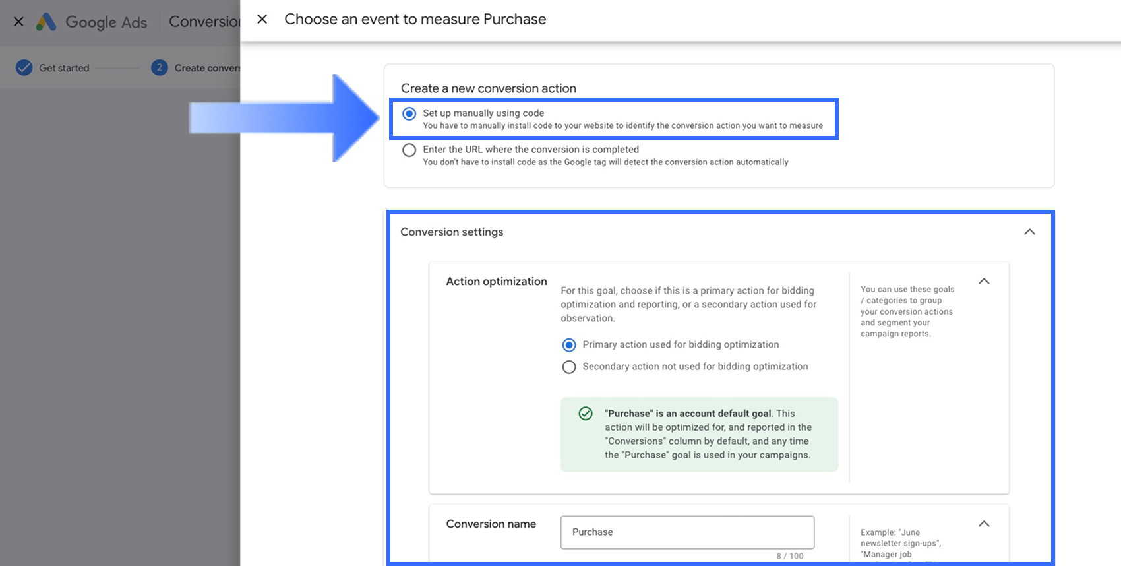Image resolution: width=1121 pixels, height=566 pixels.
Task: Click the Google Ads title text
Action: pyautogui.click(x=106, y=22)
